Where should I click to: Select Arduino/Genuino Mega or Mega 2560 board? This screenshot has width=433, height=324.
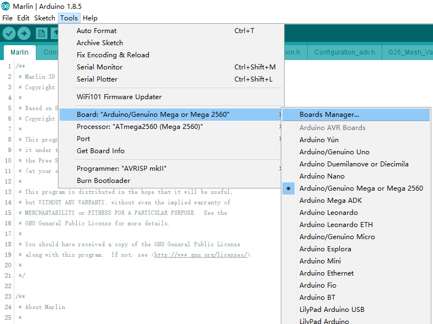click(356, 188)
